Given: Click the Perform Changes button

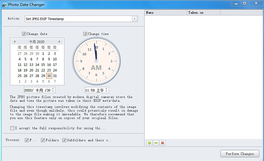Looking at the screenshot, I should tap(240, 154).
